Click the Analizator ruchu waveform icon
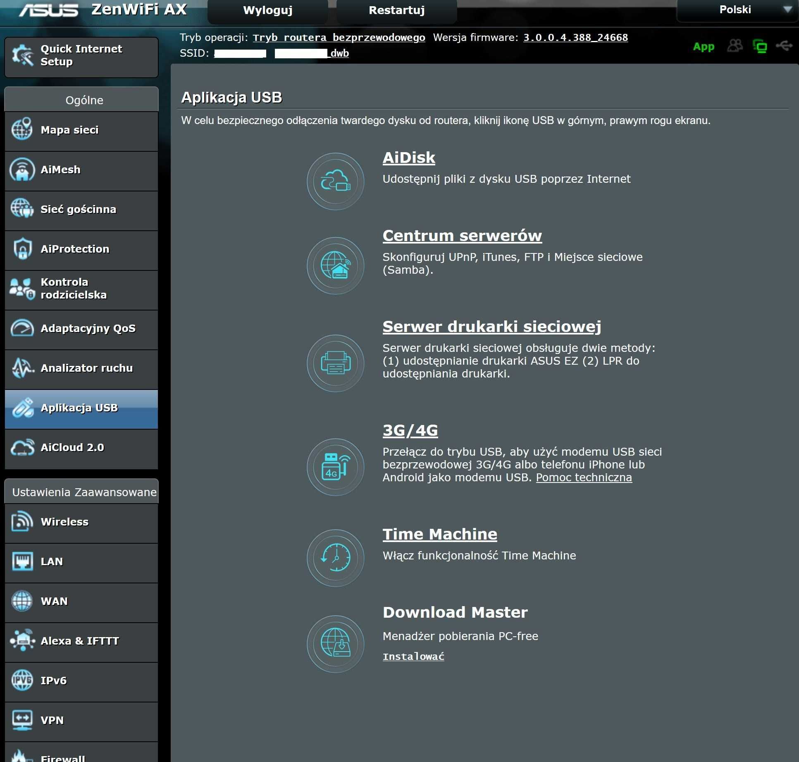The width and height of the screenshot is (799, 762). (x=22, y=368)
